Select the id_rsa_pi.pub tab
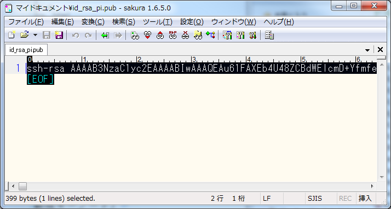This screenshot has width=391, height=209. 26,50
